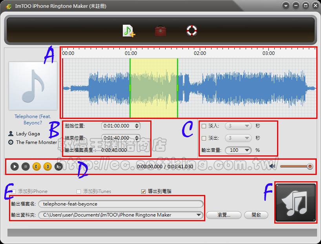
Task: Start ringtone conversion with the large music button
Action: 296,202
